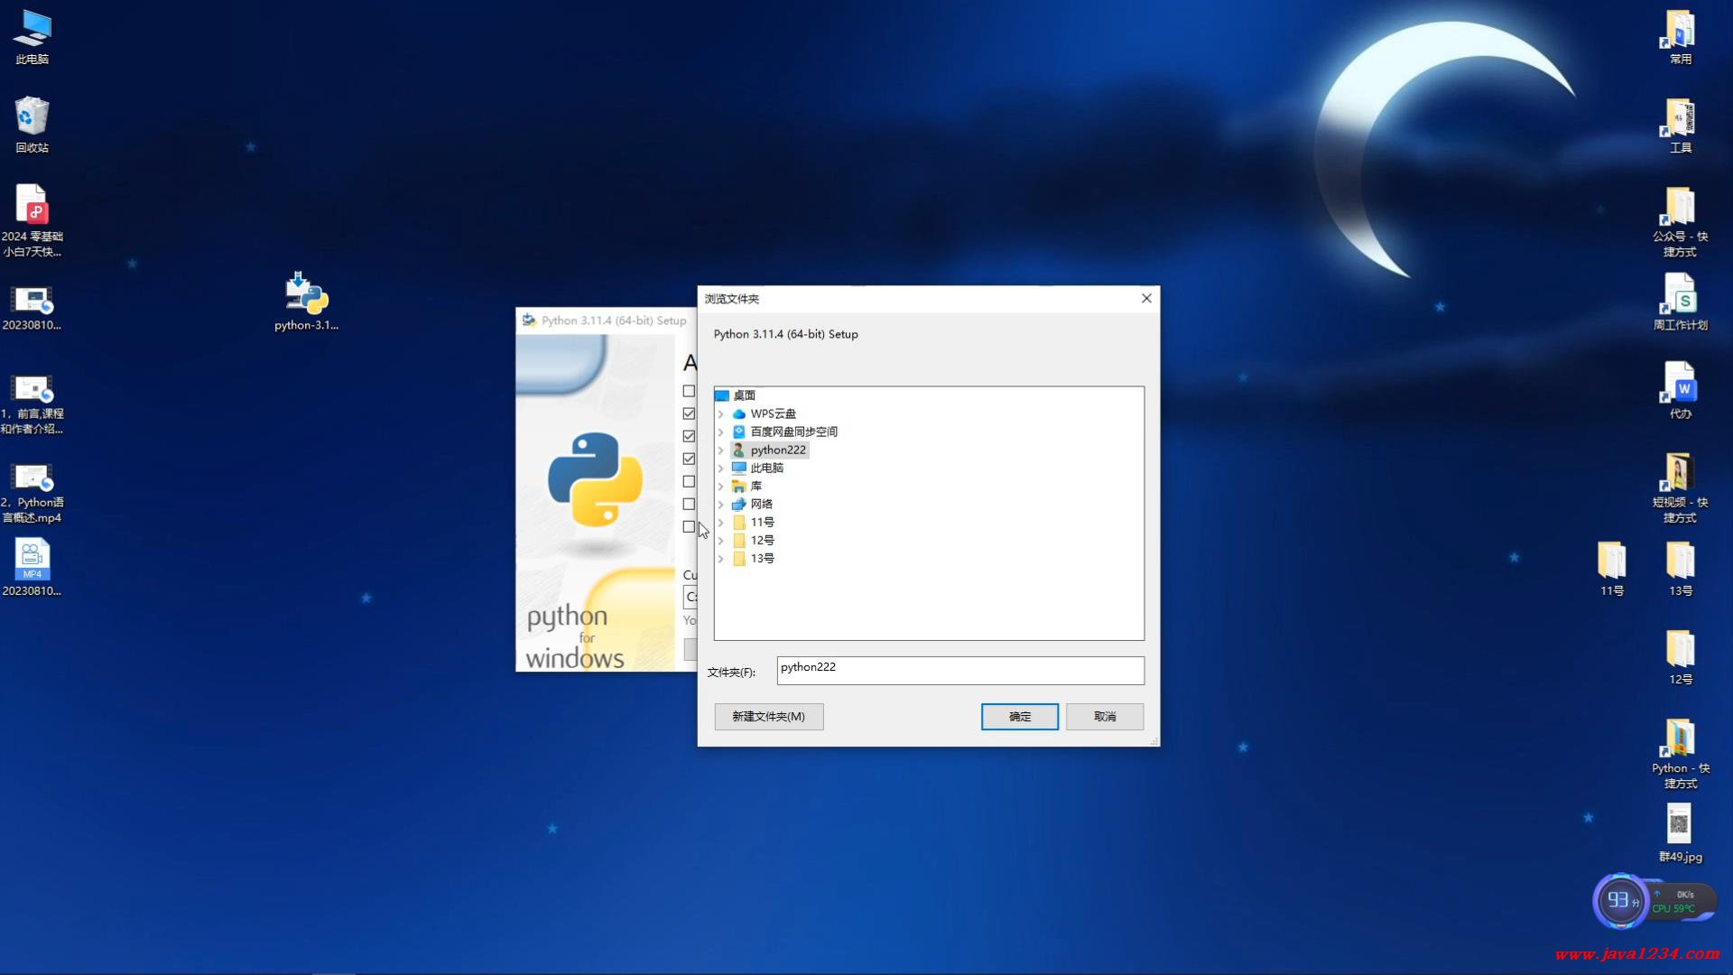
Task: Select python222 label in folder tree
Action: tap(778, 450)
